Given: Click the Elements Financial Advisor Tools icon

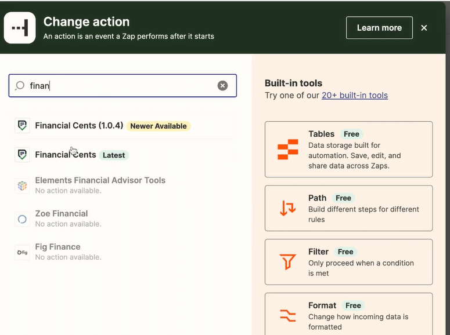Looking at the screenshot, I should tap(22, 185).
